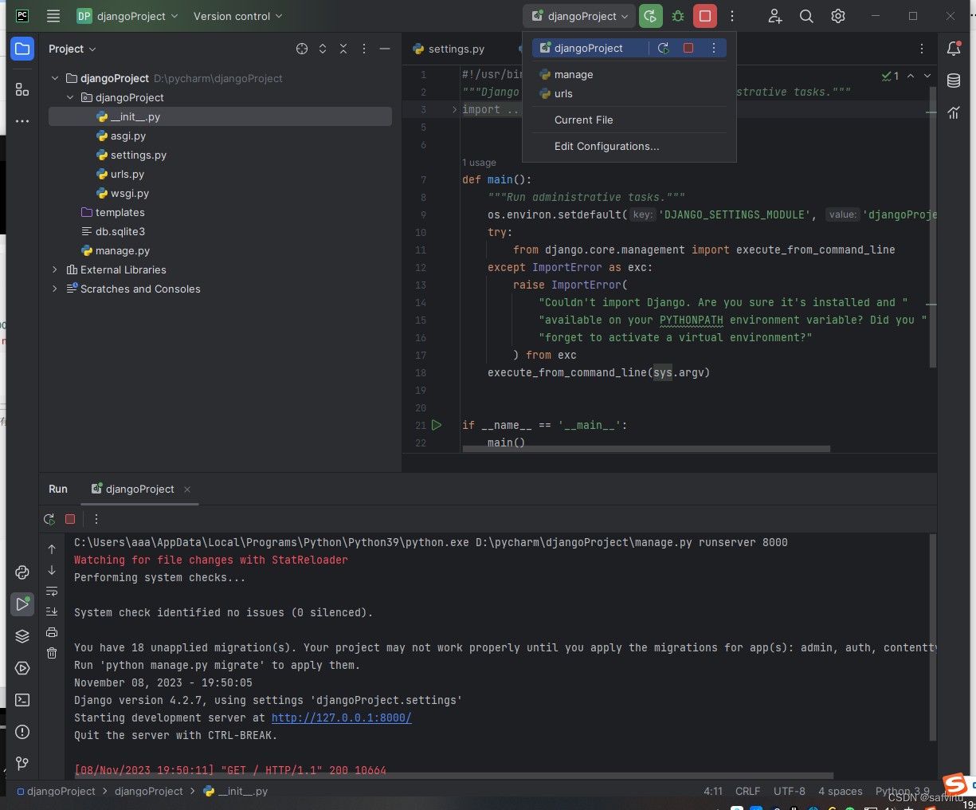Open Project panel options kebab
Image resolution: width=976 pixels, height=810 pixels.
click(x=364, y=49)
